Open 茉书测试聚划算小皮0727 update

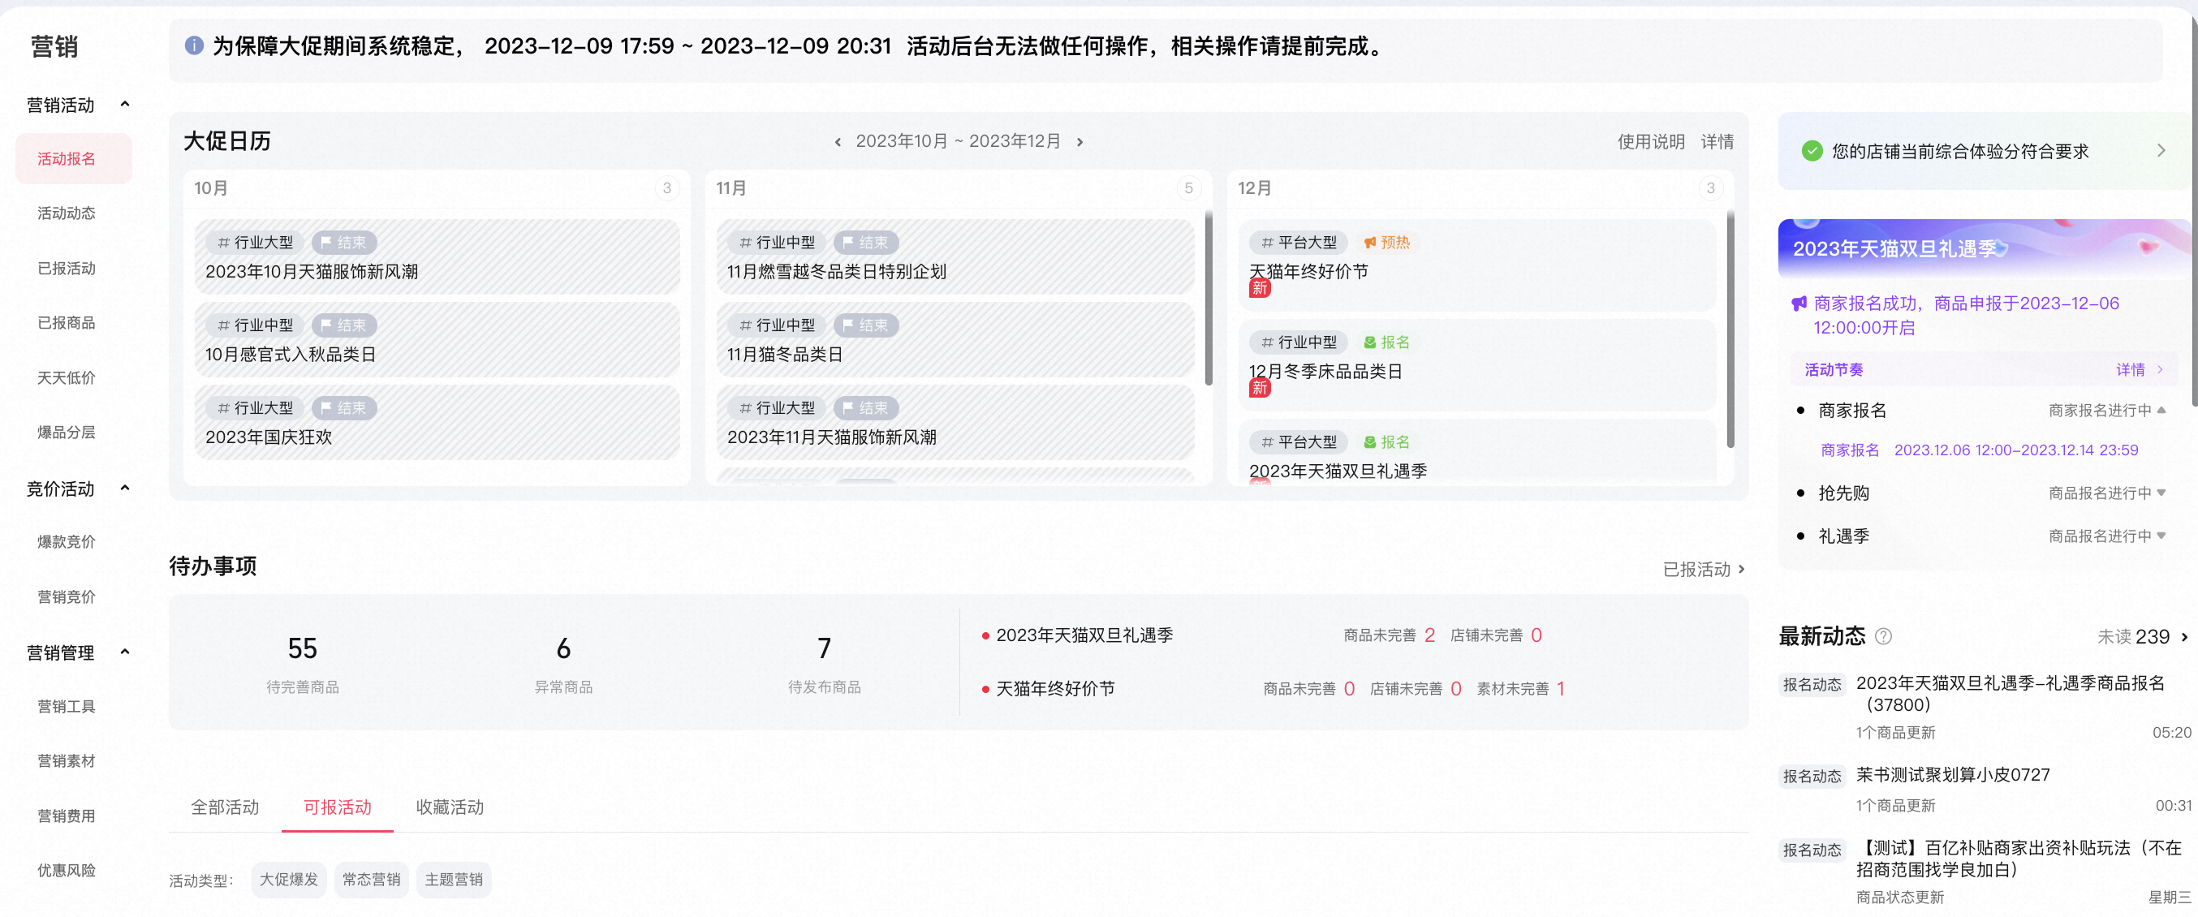pyautogui.click(x=1953, y=776)
